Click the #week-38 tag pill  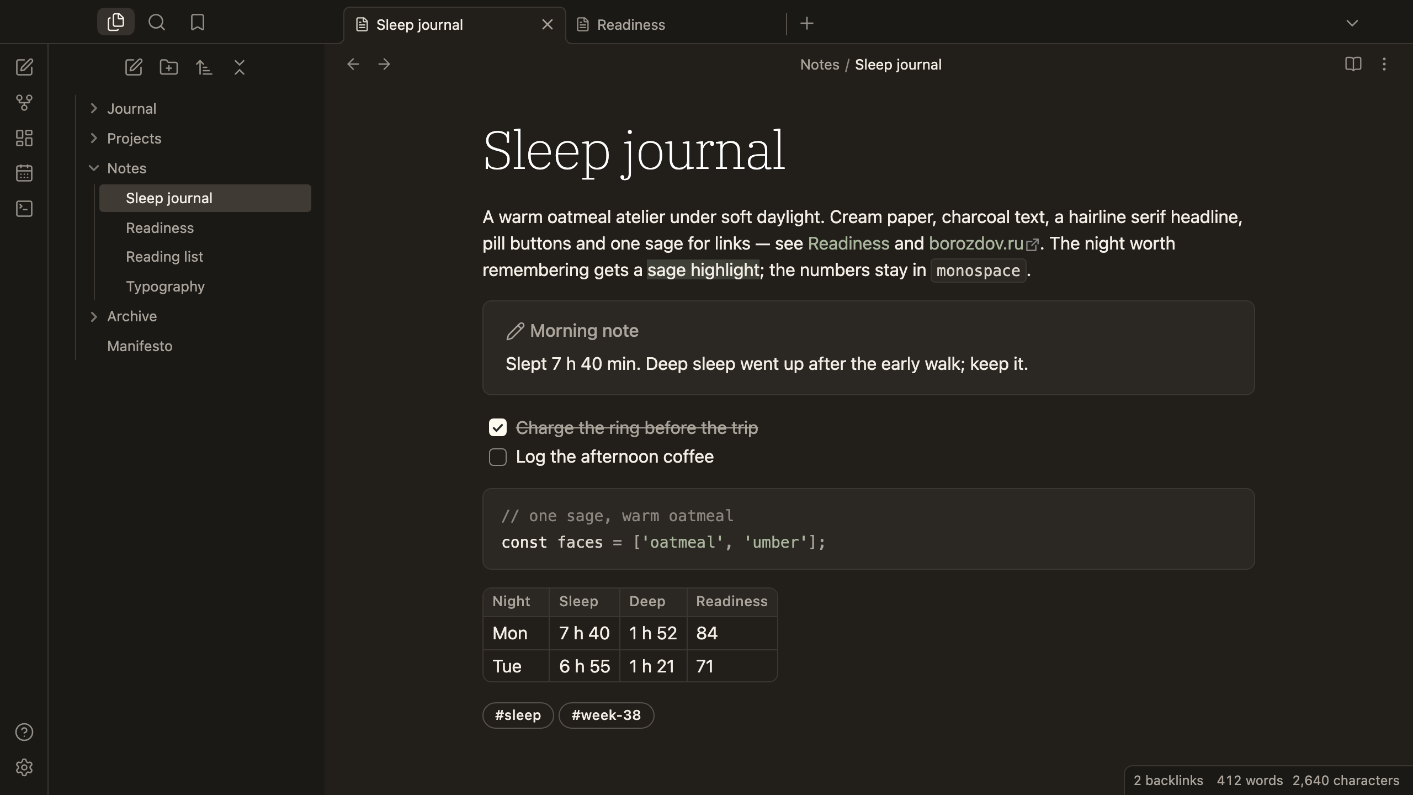(x=606, y=715)
